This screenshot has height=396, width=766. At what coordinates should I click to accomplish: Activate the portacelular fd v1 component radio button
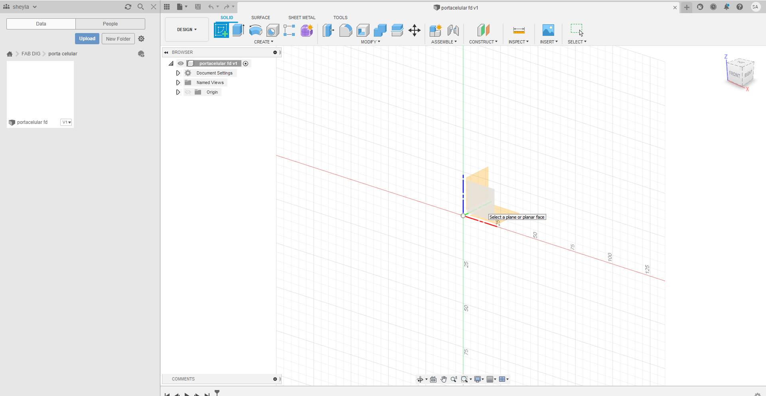pos(246,63)
